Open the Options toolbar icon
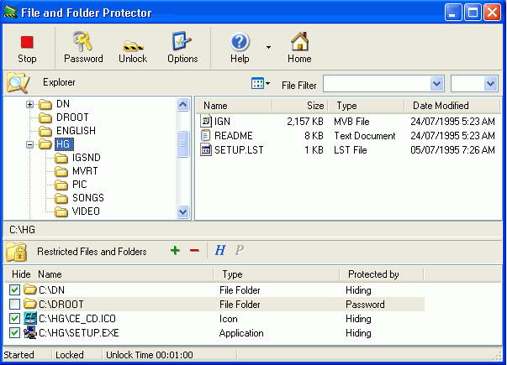Screen dimensions: 507x365 click(x=182, y=42)
